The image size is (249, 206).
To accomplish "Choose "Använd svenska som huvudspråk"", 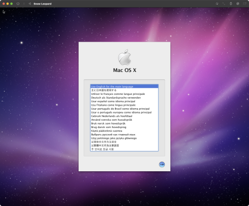I will [124, 120].
